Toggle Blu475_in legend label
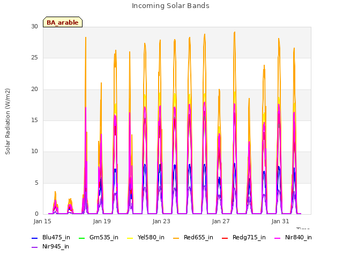 pos(56,237)
